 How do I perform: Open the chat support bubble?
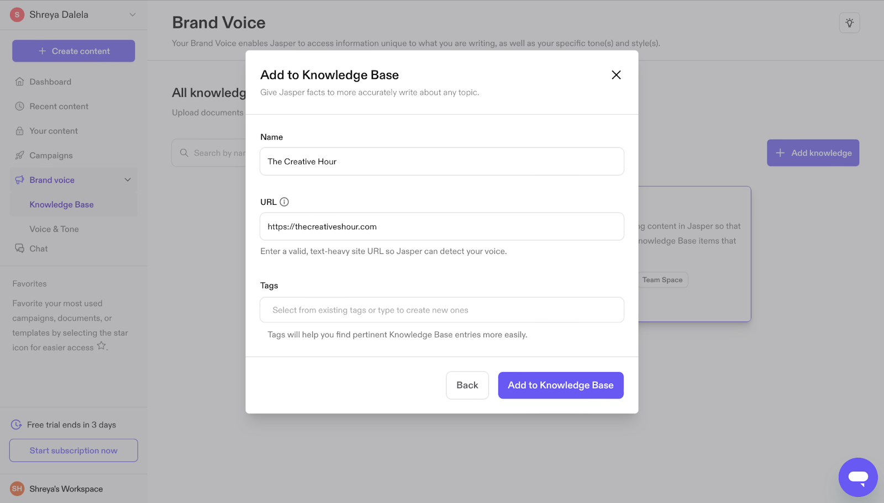pos(858,477)
